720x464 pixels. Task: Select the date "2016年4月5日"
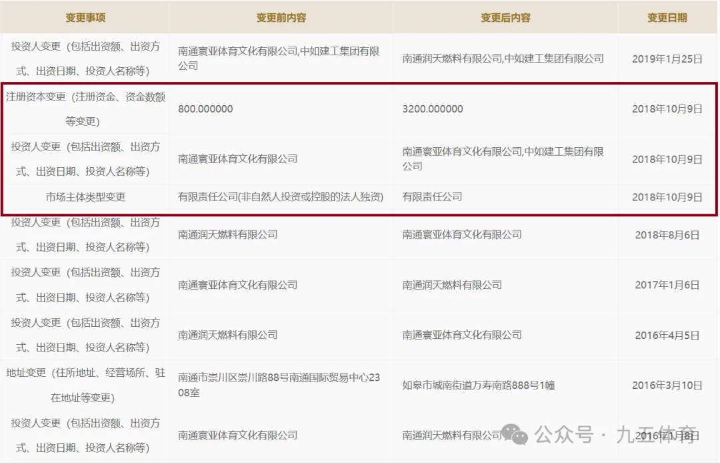(667, 335)
